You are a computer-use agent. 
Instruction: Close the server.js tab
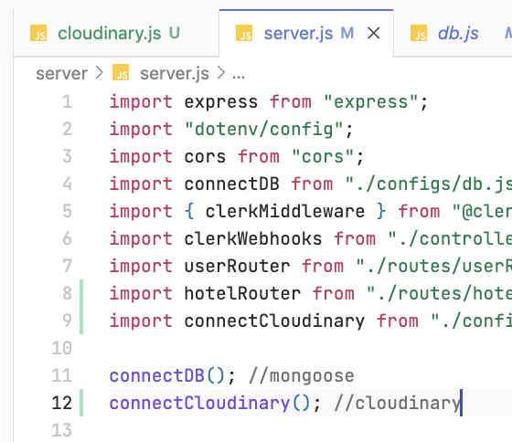374,33
